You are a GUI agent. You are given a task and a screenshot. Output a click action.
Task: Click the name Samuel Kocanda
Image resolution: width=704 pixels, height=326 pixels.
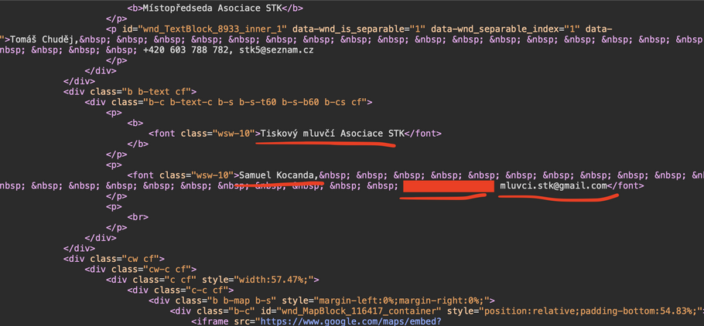click(x=277, y=175)
